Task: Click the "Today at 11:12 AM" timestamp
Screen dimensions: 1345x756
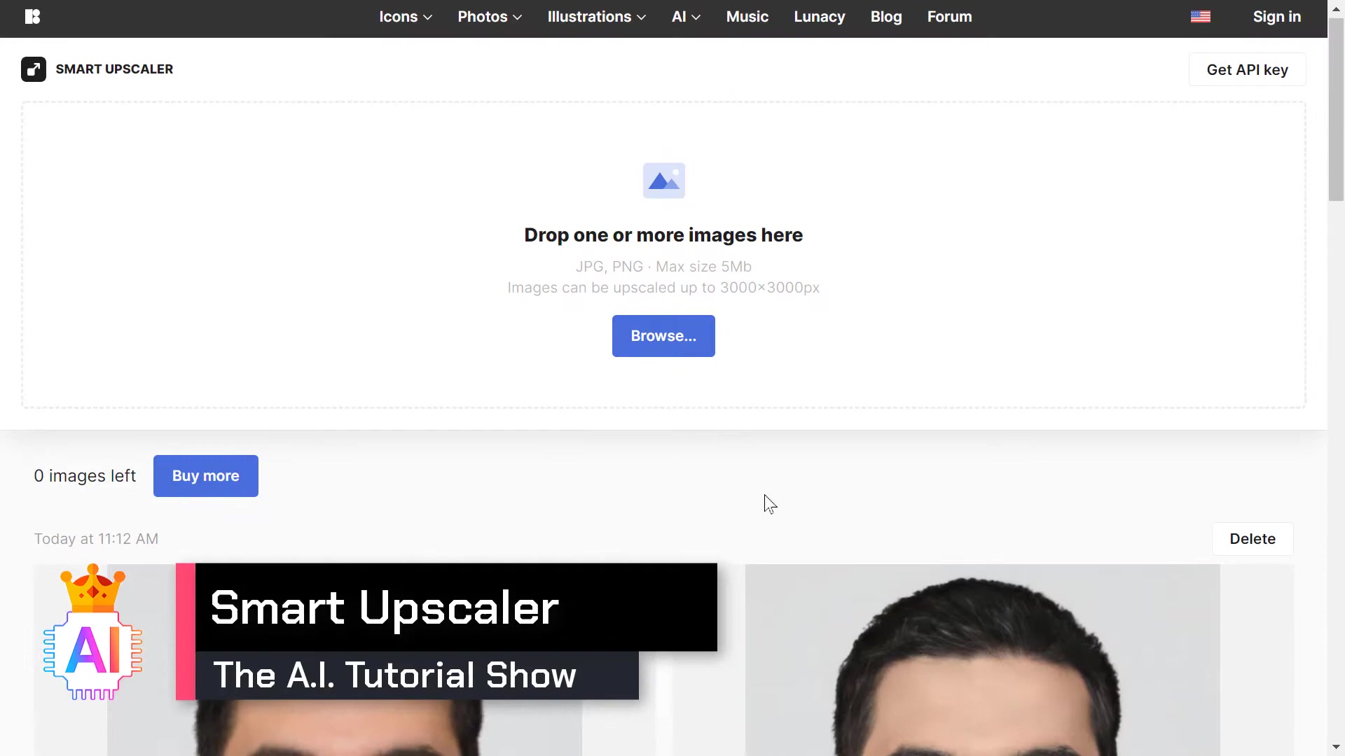Action: pyautogui.click(x=96, y=539)
